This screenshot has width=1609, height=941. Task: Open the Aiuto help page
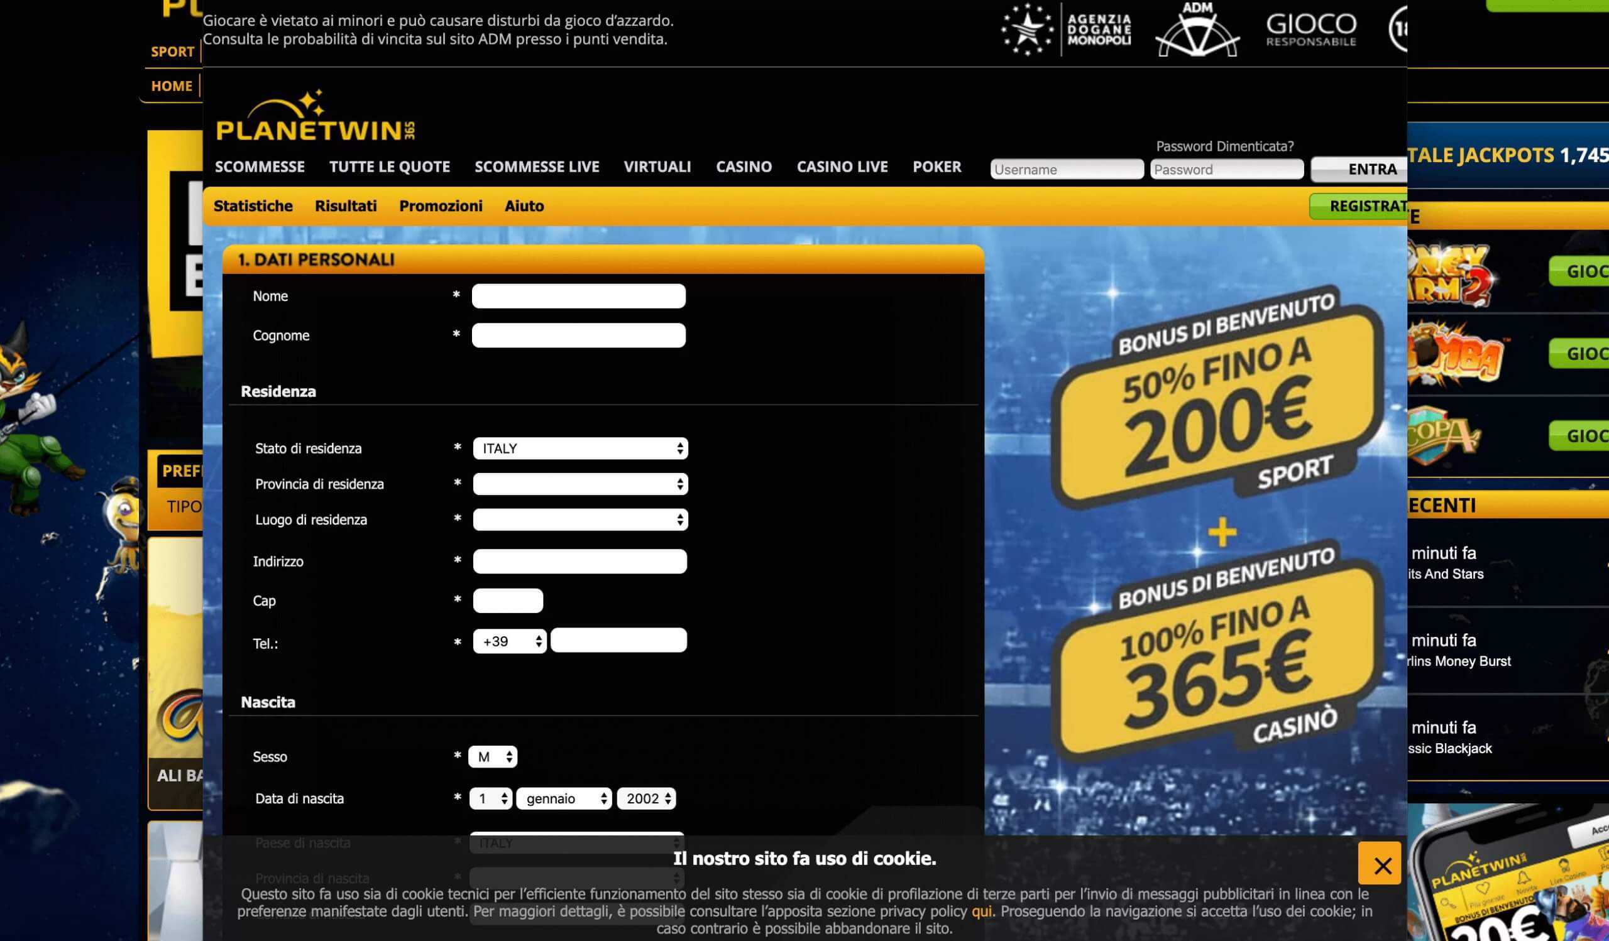[x=524, y=206]
